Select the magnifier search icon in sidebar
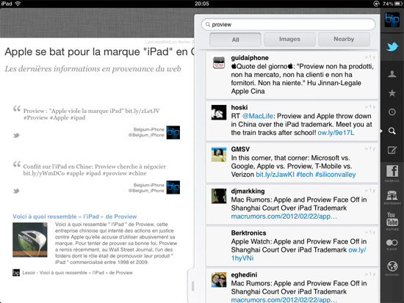Viewport: 404px width, 303px height. click(x=392, y=131)
